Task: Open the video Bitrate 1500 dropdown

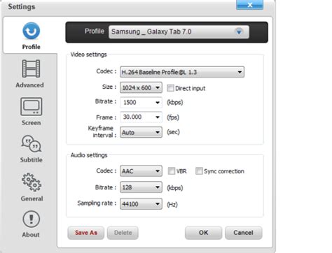Action: coord(141,102)
